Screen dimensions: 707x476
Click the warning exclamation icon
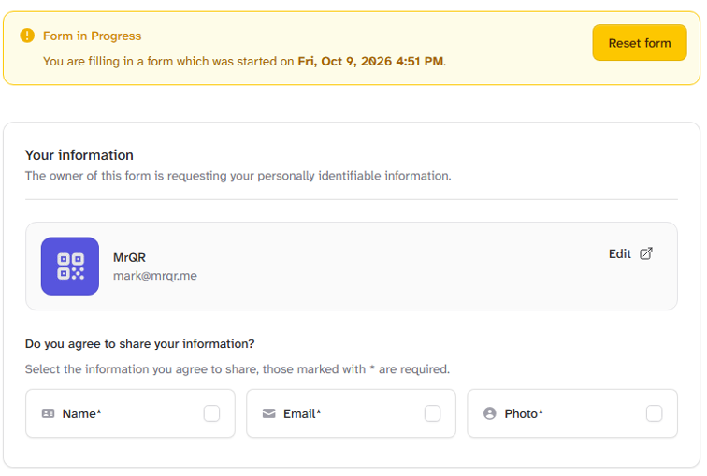pos(27,36)
